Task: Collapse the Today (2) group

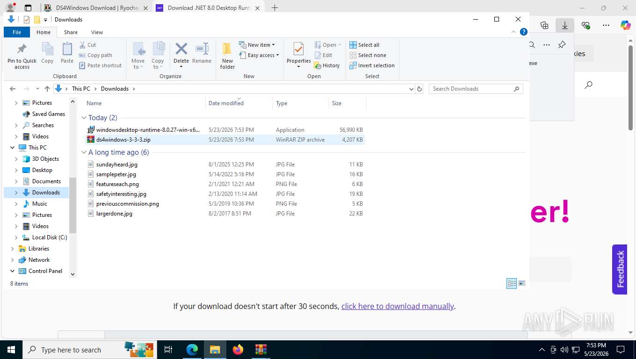Action: click(x=84, y=118)
